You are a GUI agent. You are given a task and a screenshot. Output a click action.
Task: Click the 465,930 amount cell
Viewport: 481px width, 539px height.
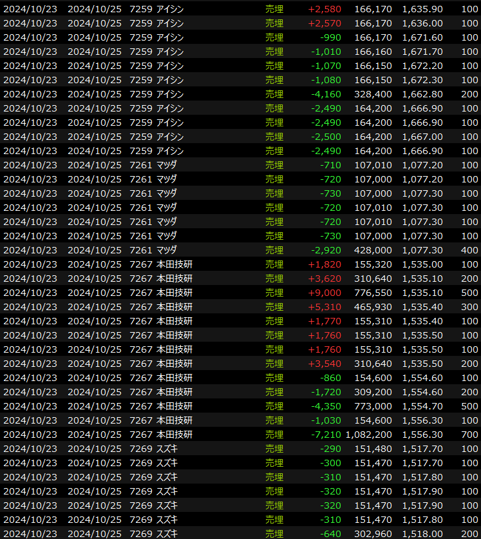click(373, 307)
